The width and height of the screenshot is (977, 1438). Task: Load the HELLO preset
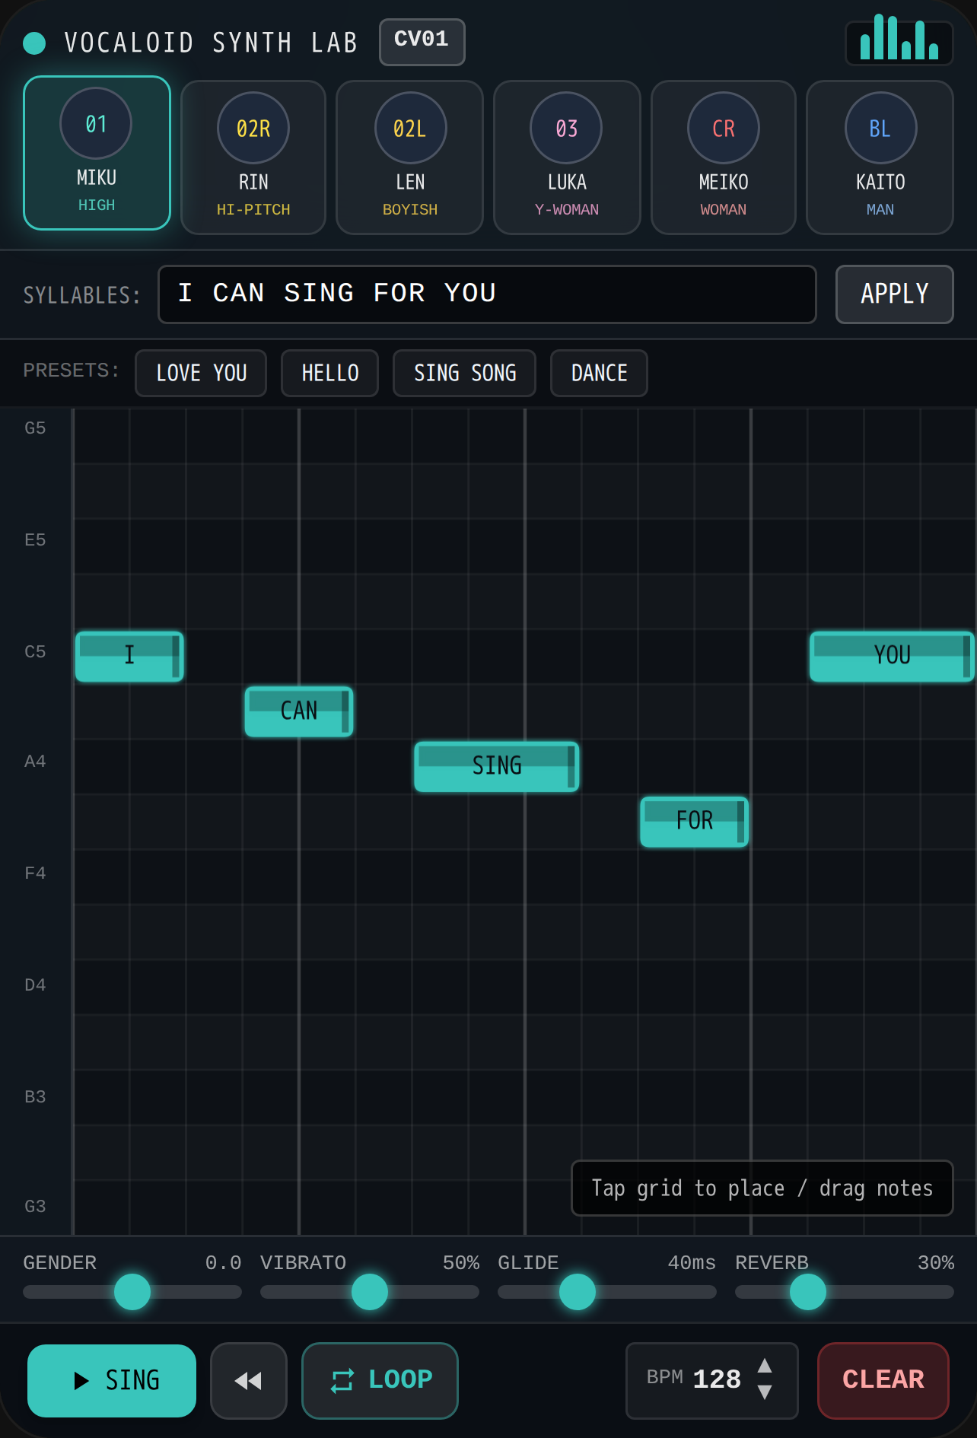click(329, 373)
